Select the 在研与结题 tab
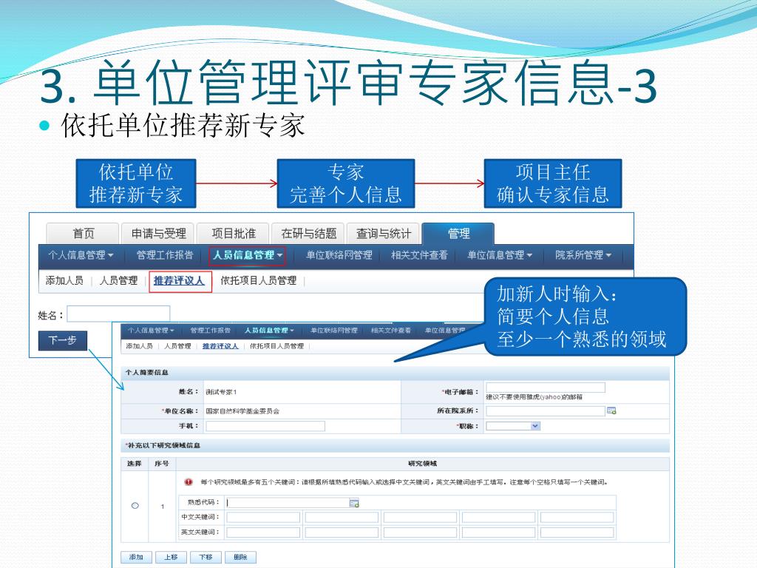The width and height of the screenshot is (757, 568). tap(308, 234)
